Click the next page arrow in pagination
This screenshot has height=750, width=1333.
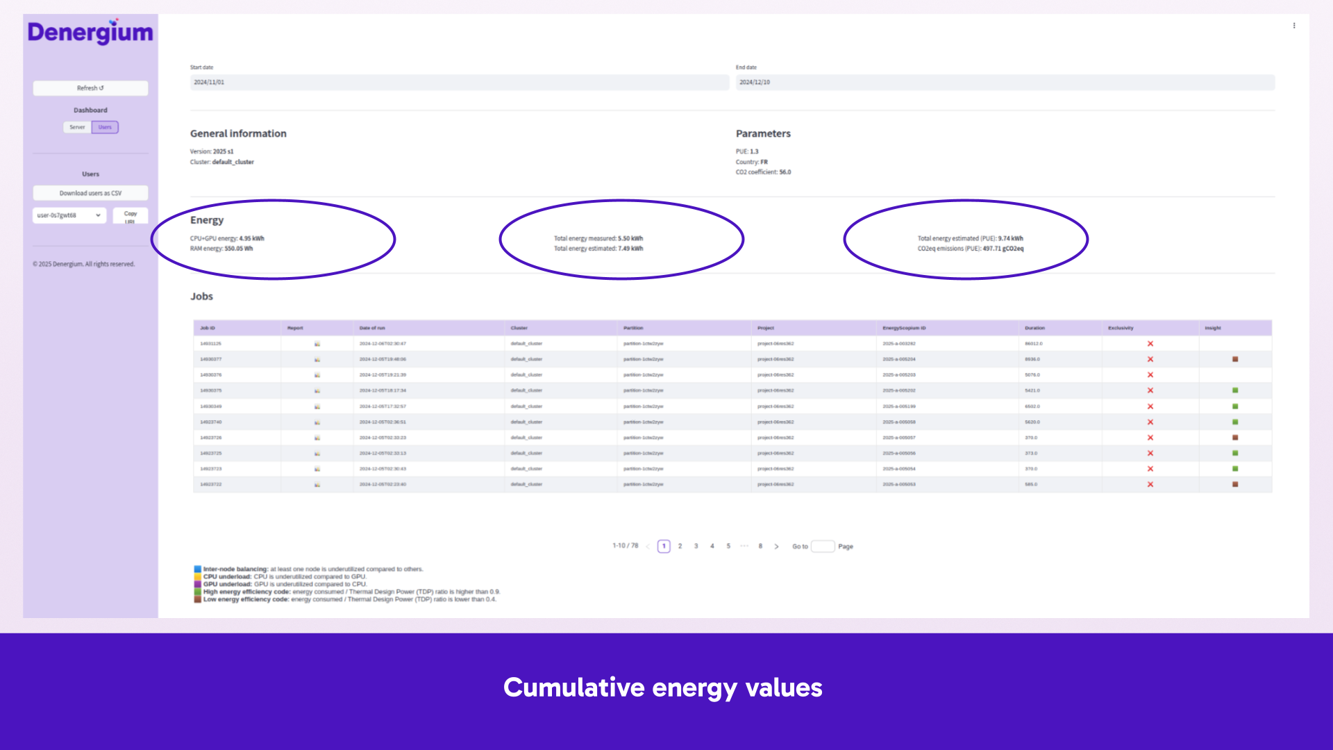pos(776,547)
